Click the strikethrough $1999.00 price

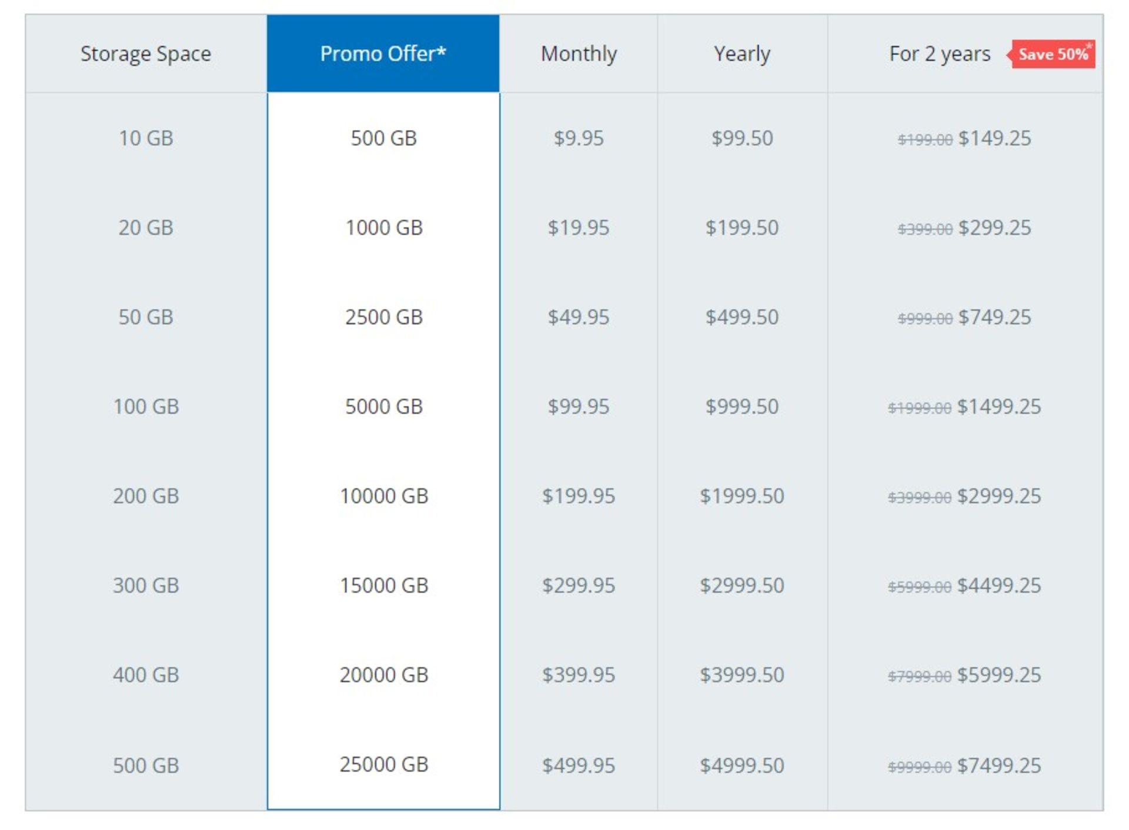[919, 408]
